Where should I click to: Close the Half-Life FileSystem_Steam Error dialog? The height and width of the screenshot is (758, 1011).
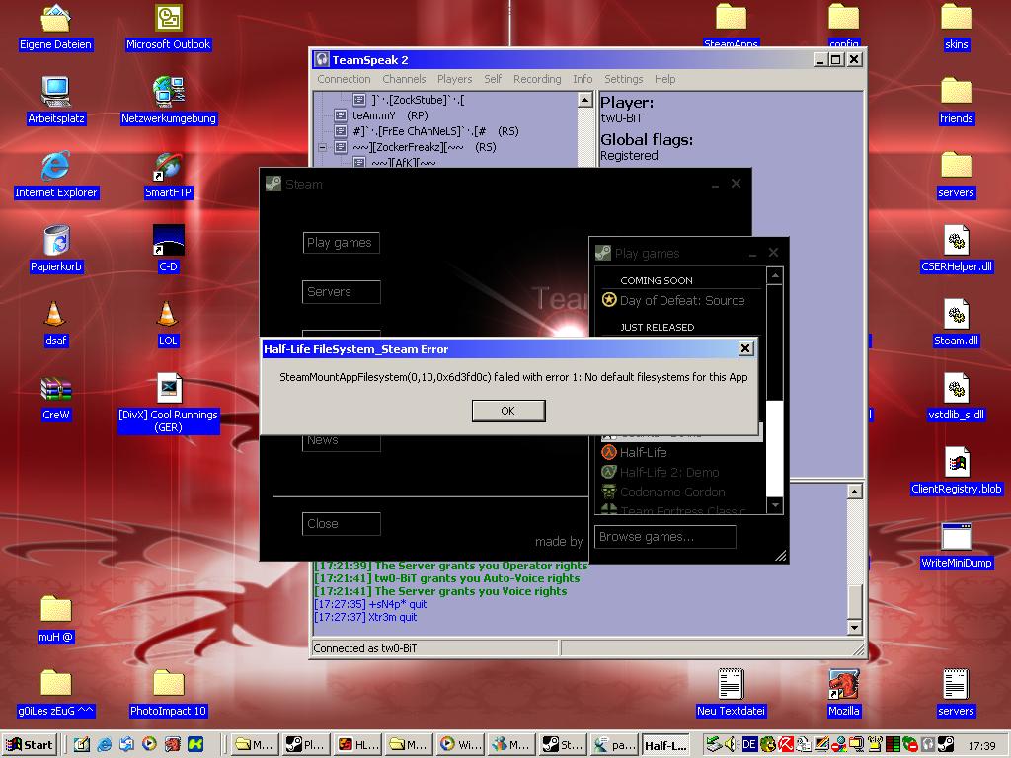745,348
